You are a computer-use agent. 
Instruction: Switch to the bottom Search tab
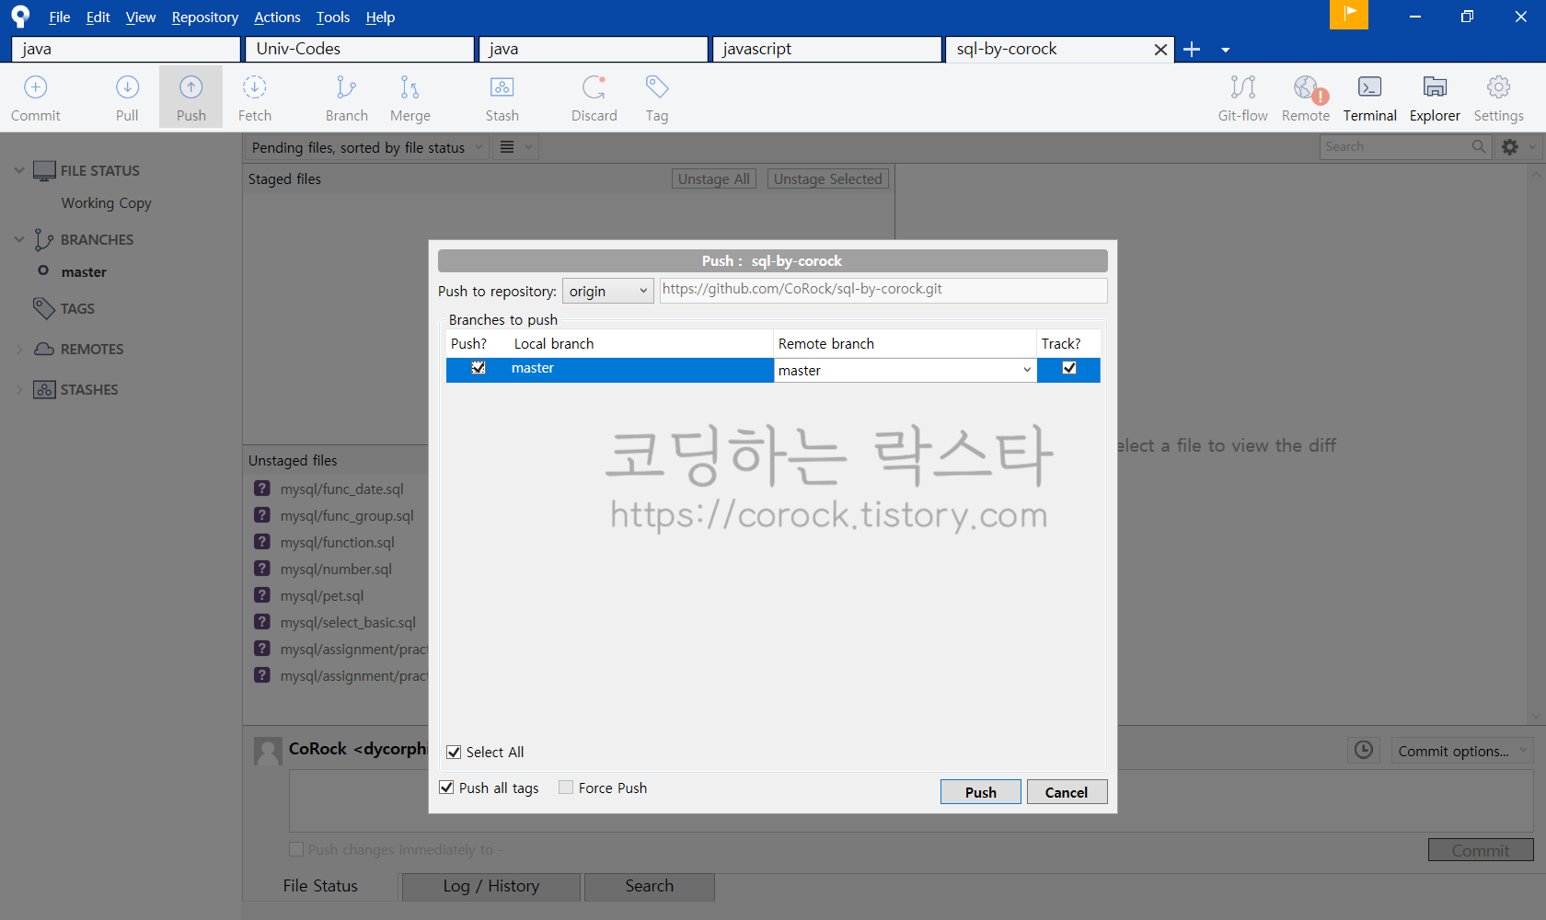(x=650, y=886)
